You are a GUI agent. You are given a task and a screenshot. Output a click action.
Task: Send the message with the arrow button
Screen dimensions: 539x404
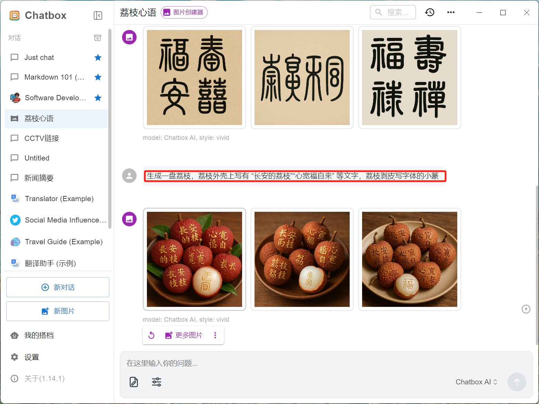point(517,382)
